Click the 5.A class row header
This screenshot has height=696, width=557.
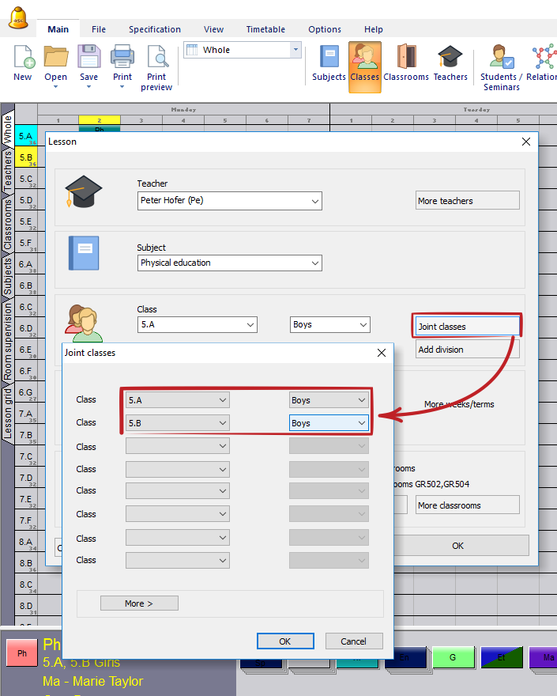[x=26, y=136]
